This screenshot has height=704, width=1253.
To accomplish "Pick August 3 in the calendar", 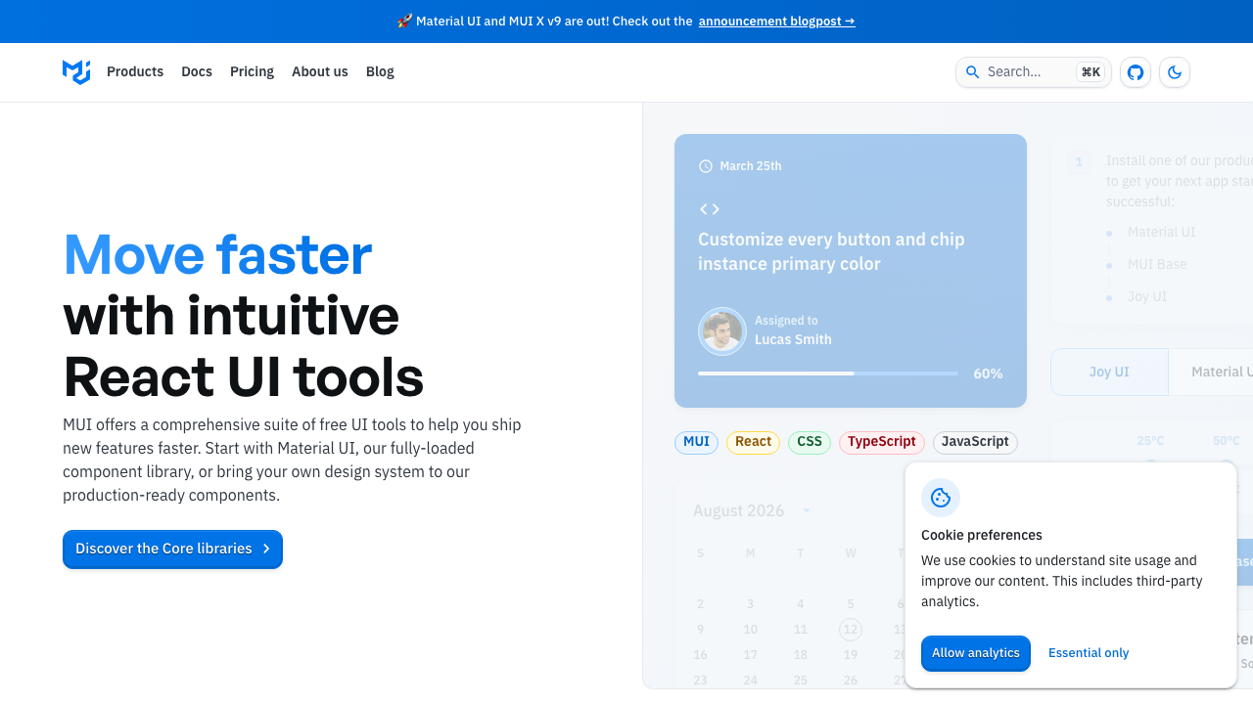I will [750, 604].
